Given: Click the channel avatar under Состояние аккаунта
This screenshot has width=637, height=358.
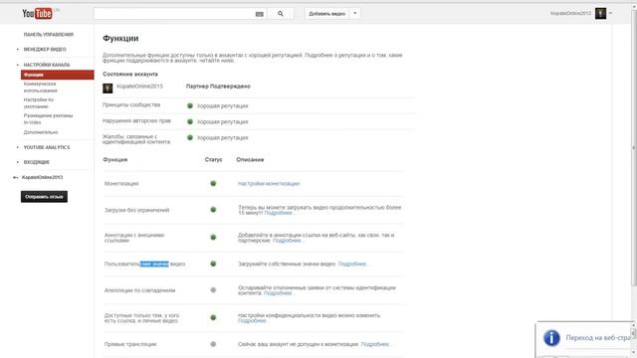Looking at the screenshot, I should 107,89.
